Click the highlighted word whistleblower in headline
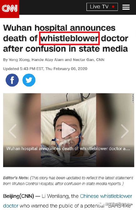 point(69,38)
